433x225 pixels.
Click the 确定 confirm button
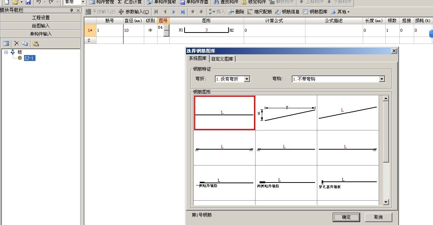[x=346, y=217]
